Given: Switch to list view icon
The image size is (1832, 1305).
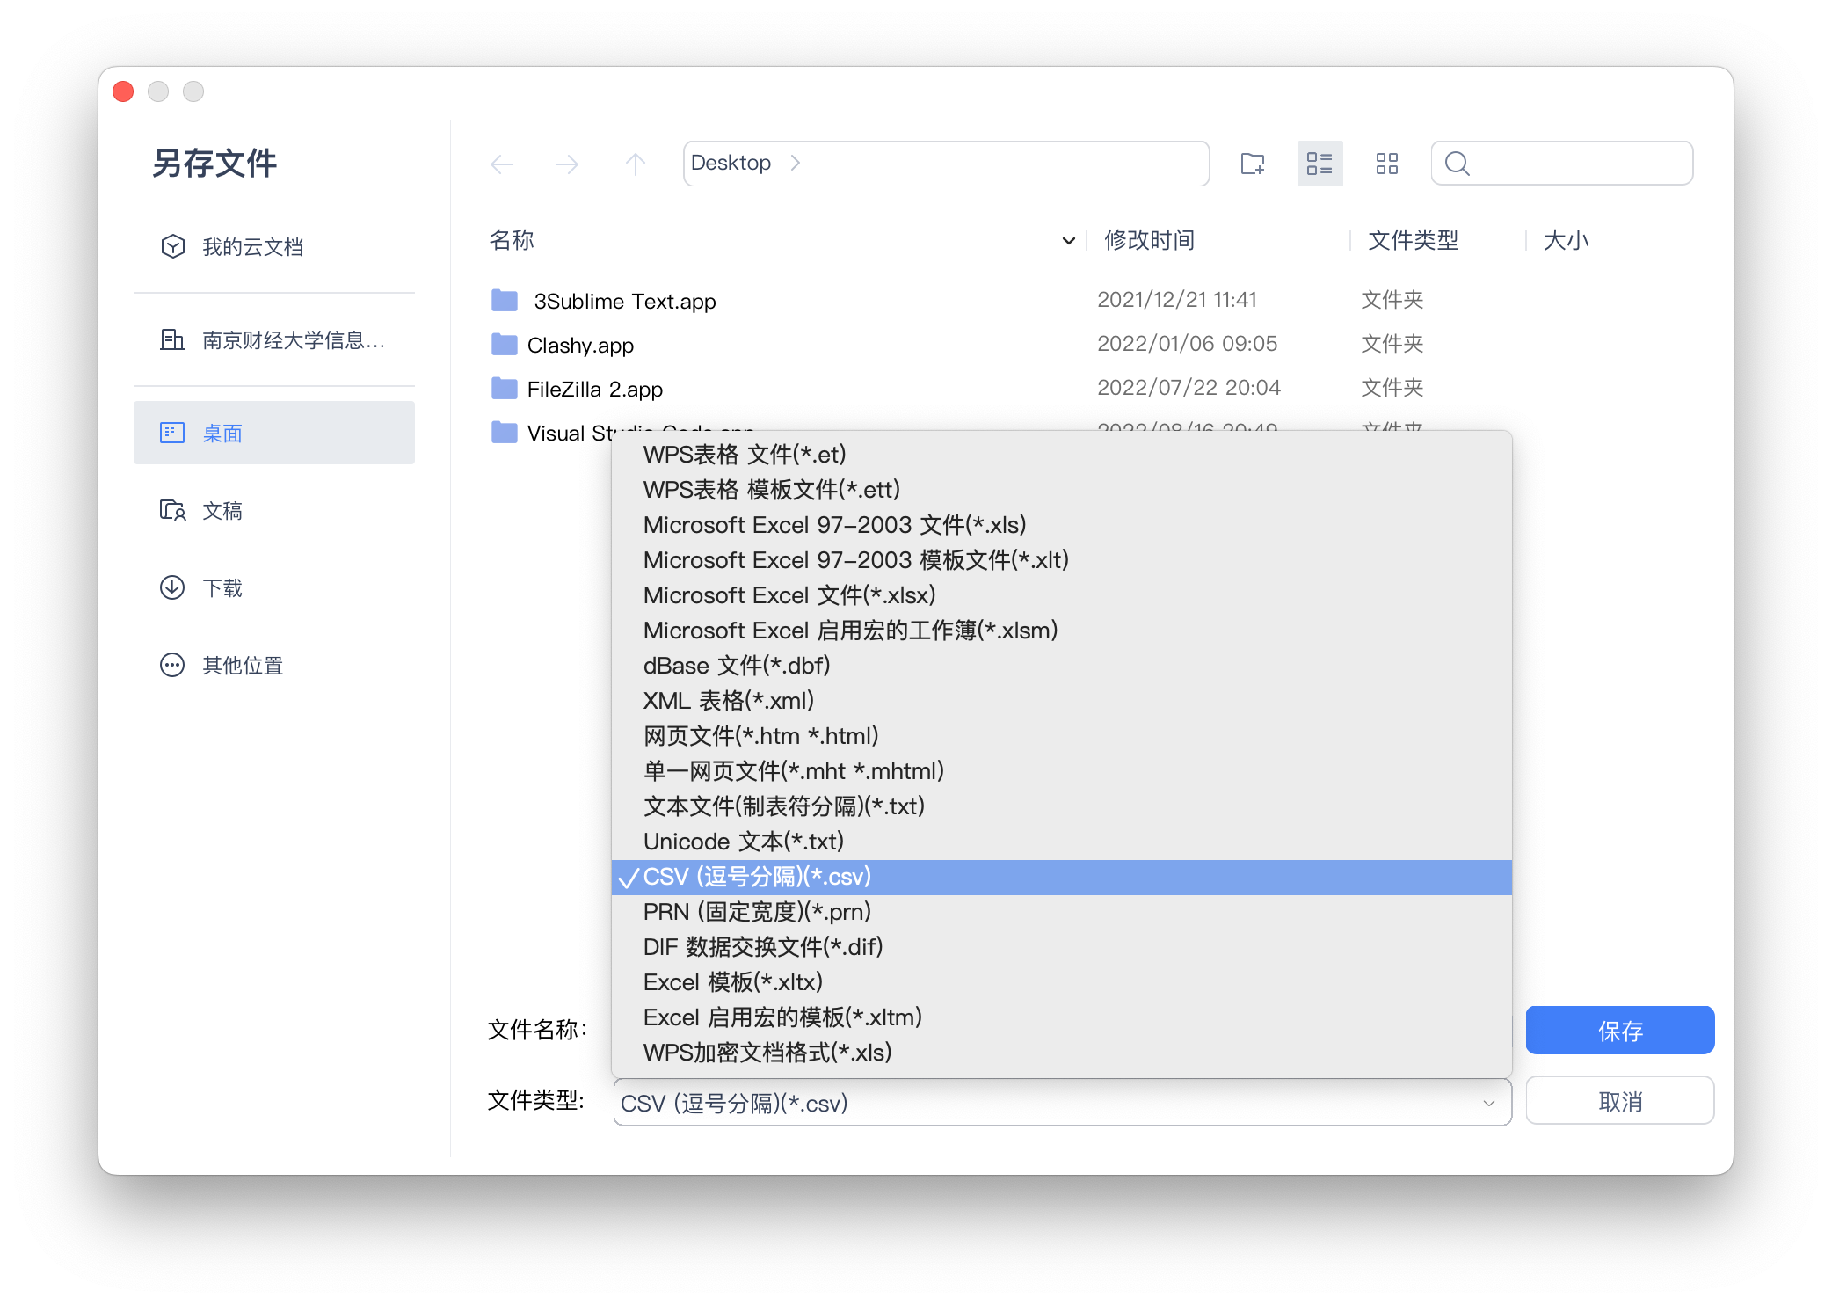Looking at the screenshot, I should pyautogui.click(x=1319, y=164).
